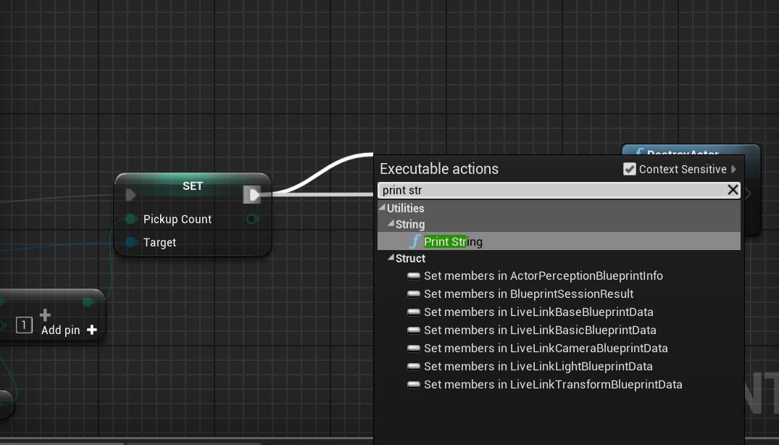779x445 pixels.
Task: Click the execution input pin on the SET node
Action: click(x=131, y=194)
